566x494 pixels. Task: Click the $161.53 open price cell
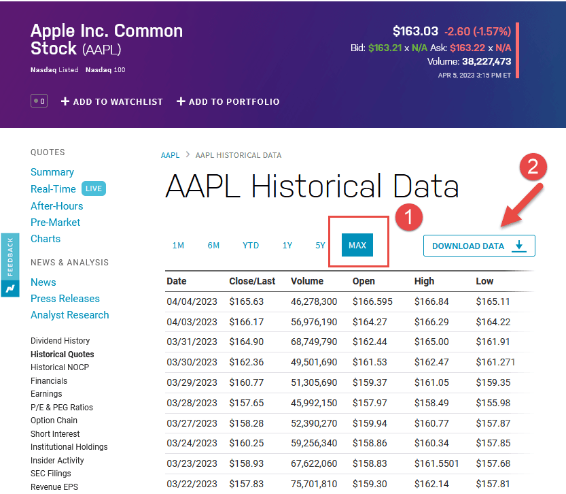(370, 362)
